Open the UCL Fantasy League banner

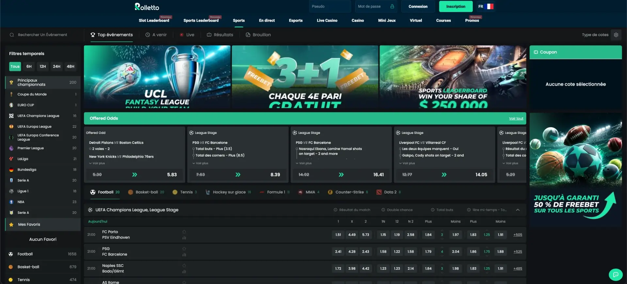click(157, 77)
